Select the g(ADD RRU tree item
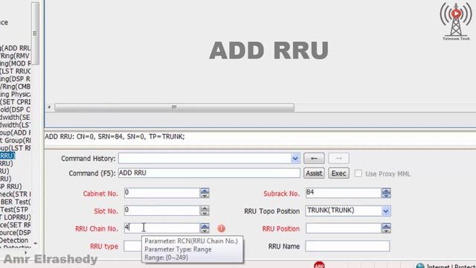Screen dimensions: 476x268 15,48
